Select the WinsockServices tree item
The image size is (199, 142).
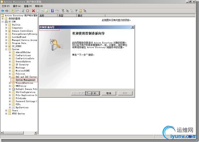(x=24, y=83)
